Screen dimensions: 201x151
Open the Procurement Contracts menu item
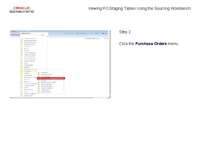(30, 69)
